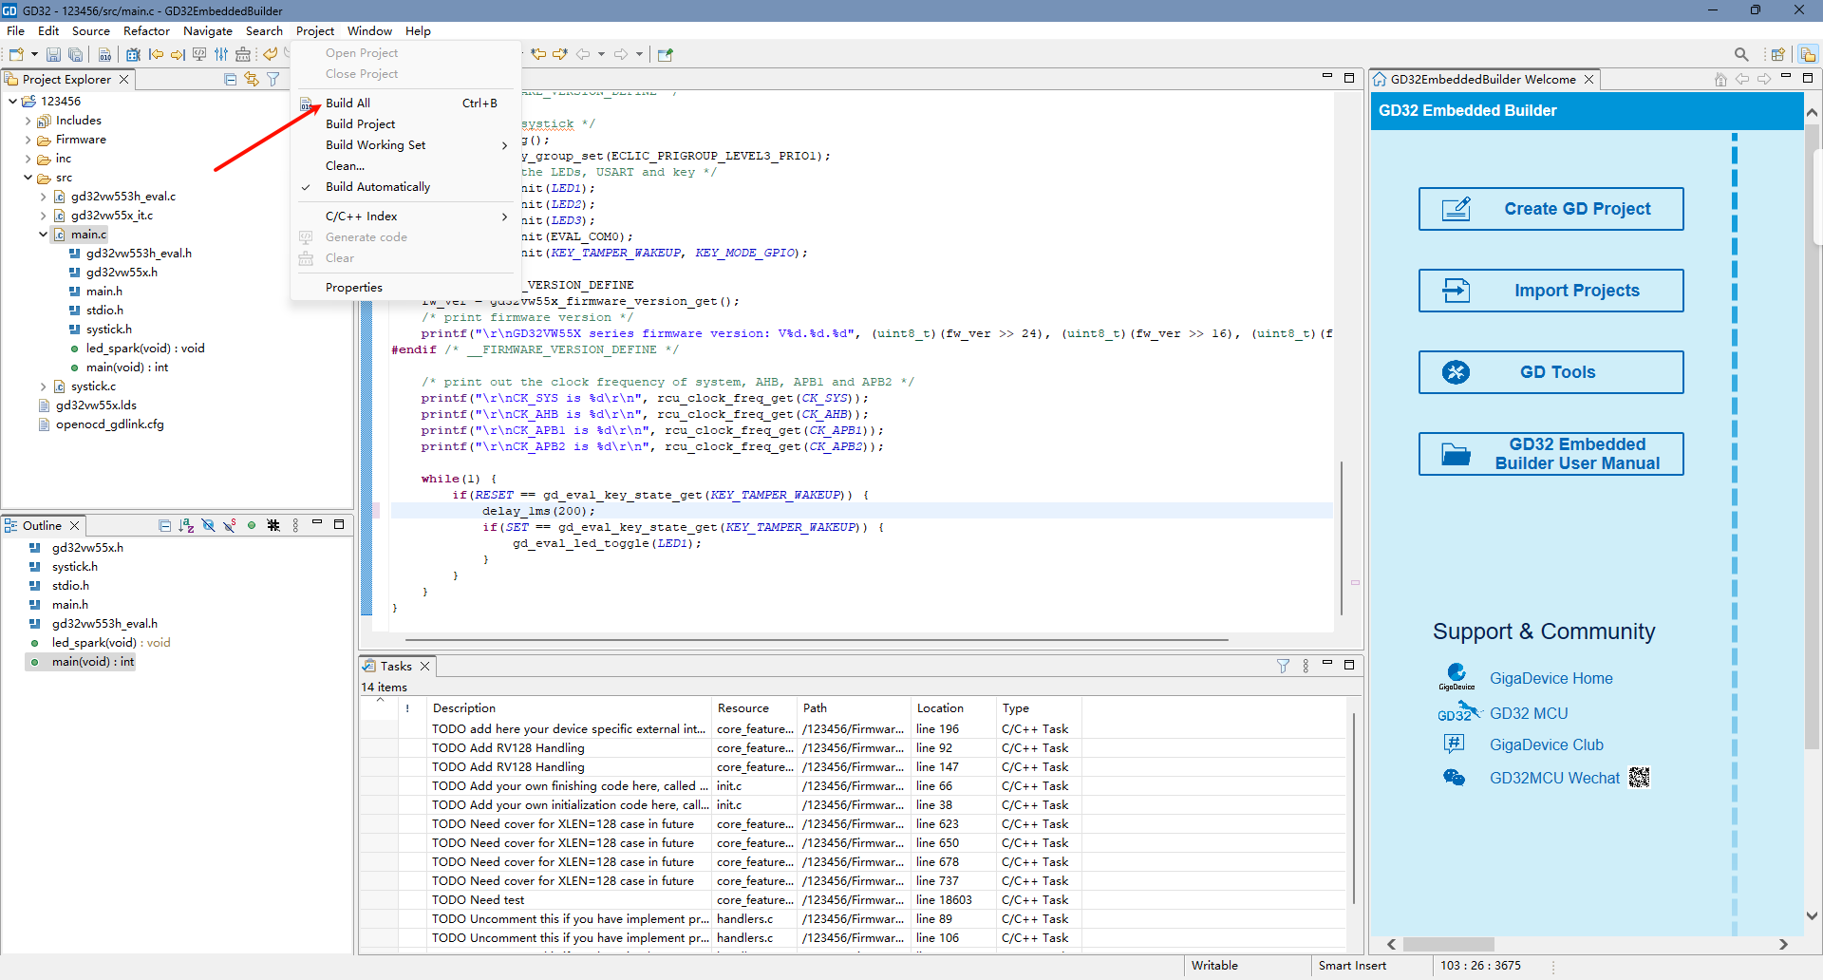Click the search magnifier icon in toolbar
Image resolution: width=1823 pixels, height=980 pixels.
point(1740,55)
